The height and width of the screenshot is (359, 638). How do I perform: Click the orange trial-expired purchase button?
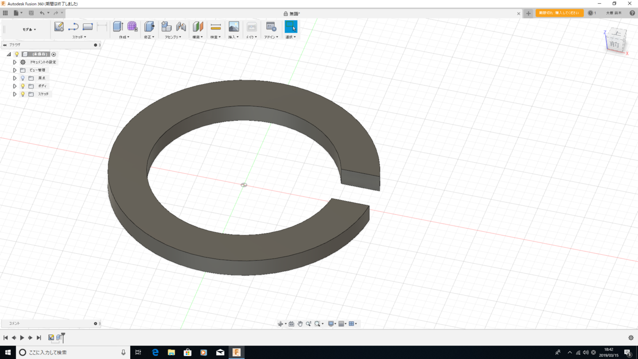(x=560, y=13)
